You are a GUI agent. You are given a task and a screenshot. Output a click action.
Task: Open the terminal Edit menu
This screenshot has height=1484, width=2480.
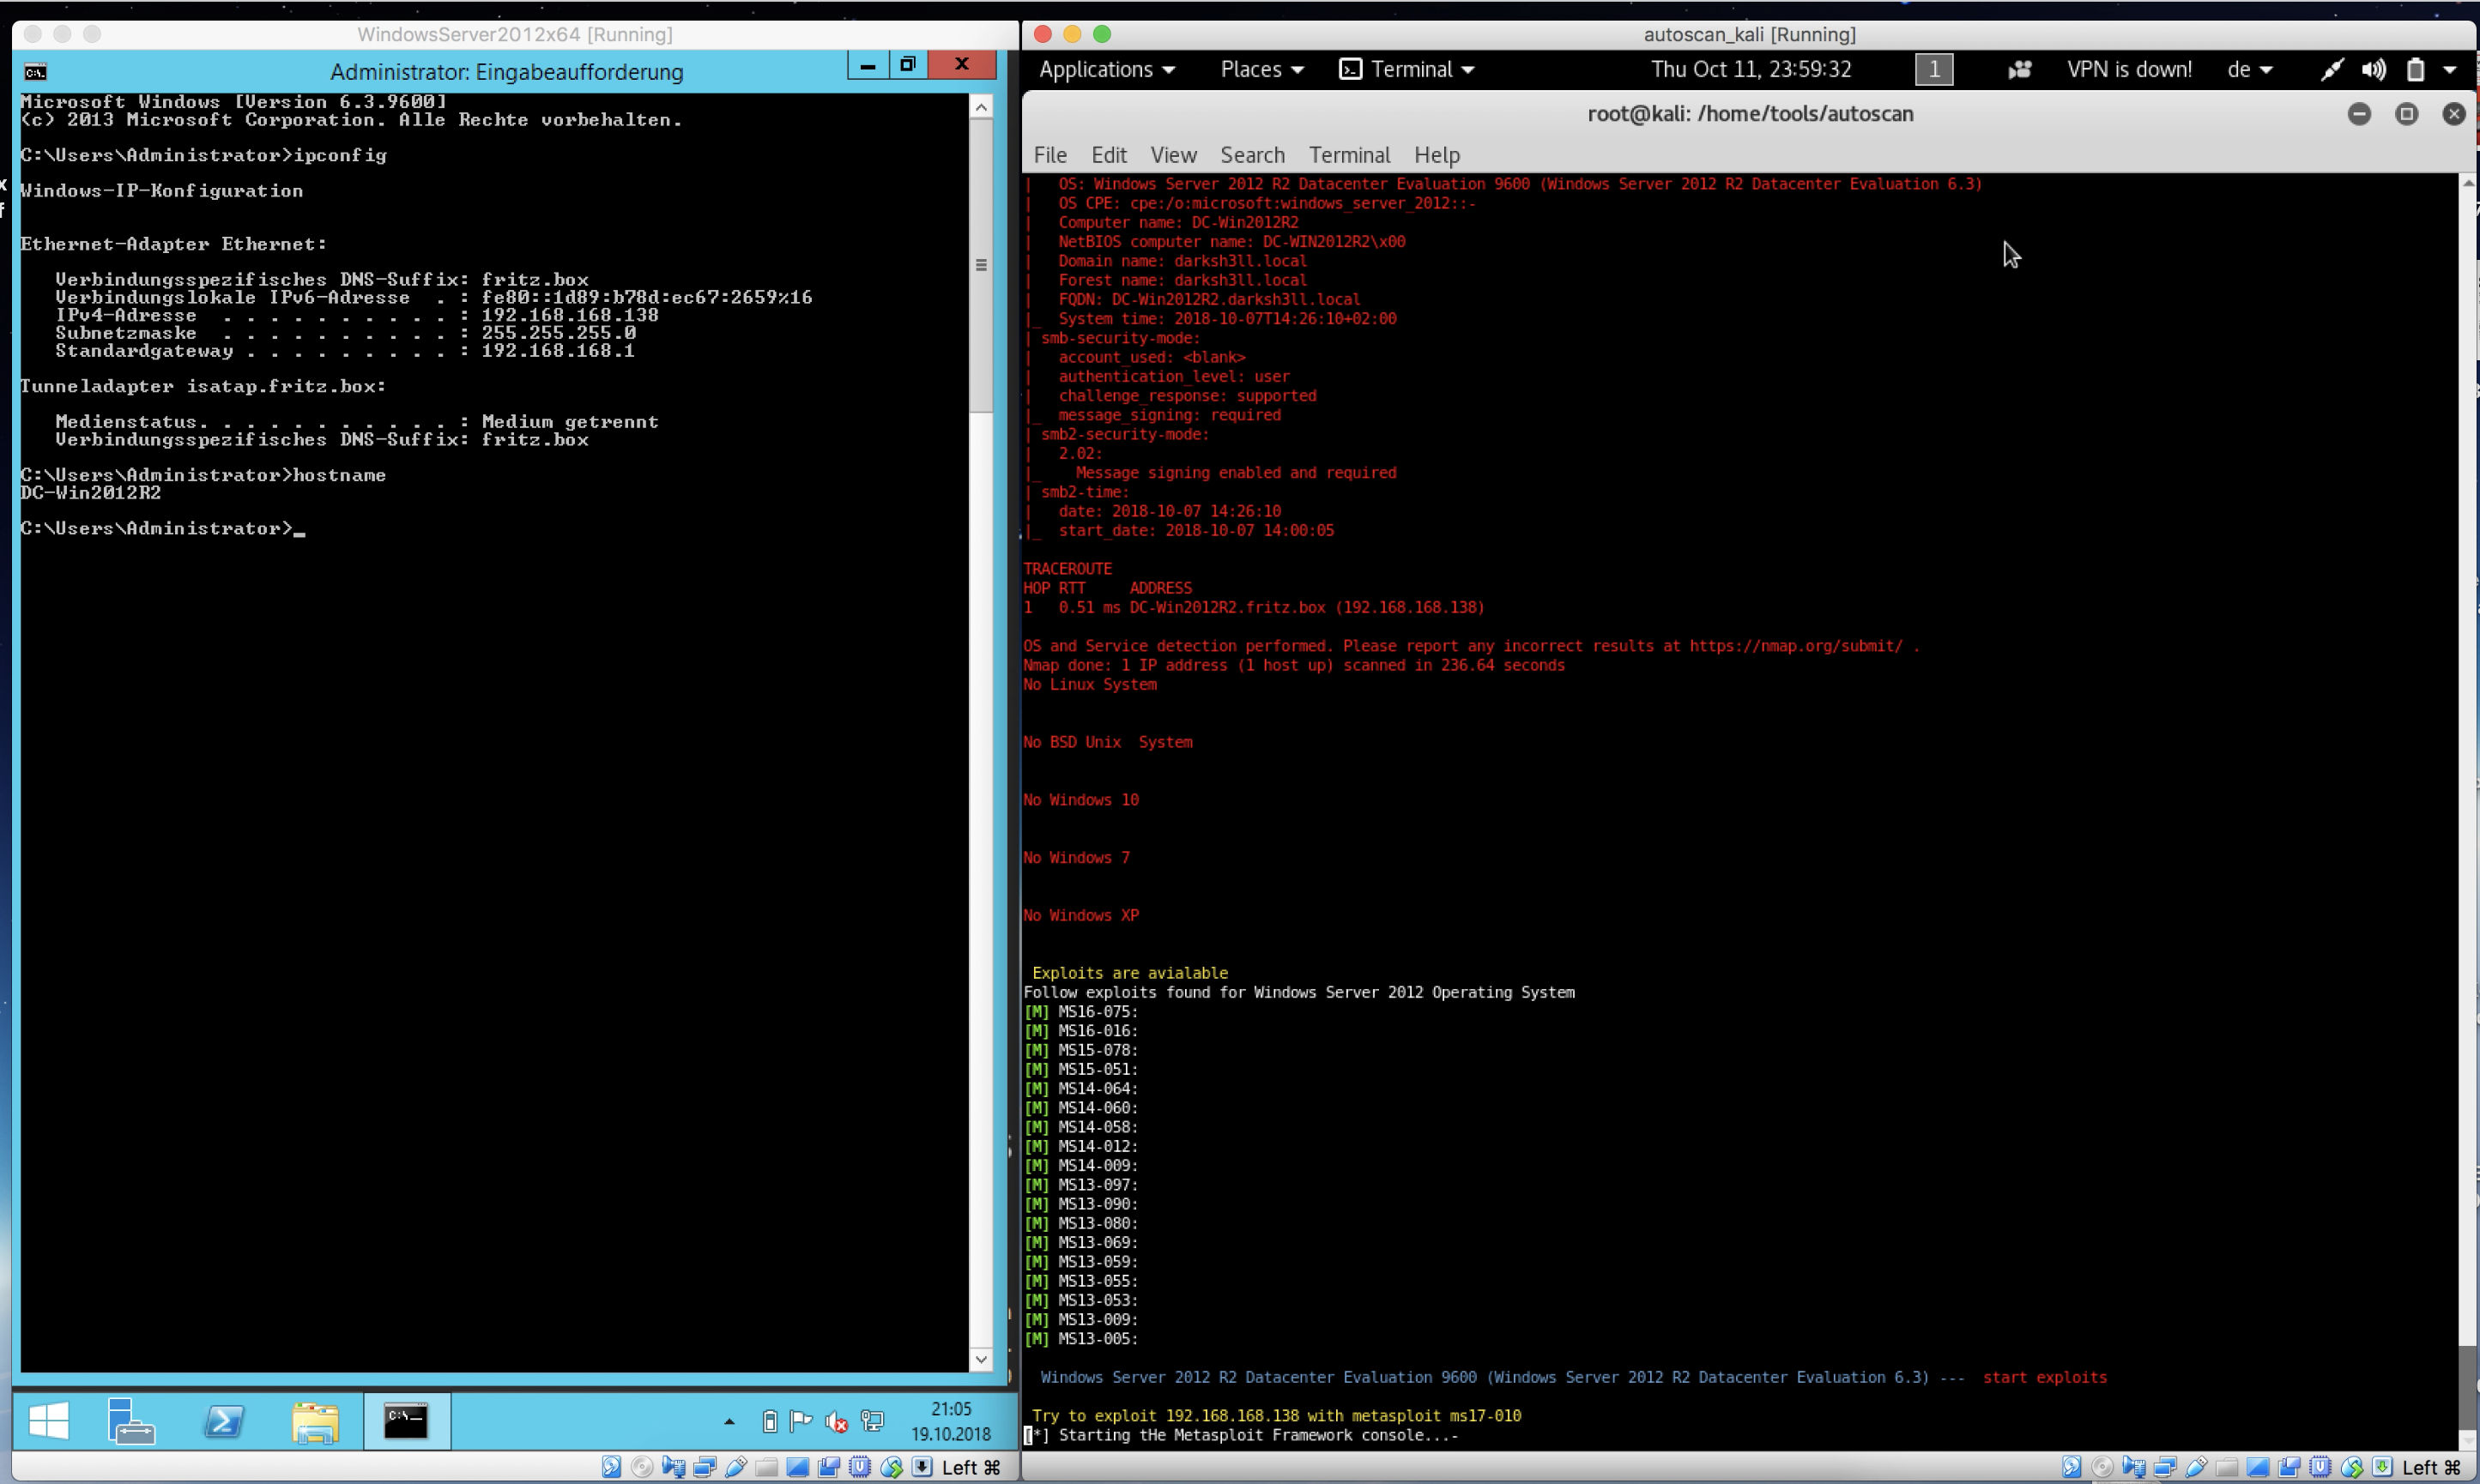tap(1109, 155)
